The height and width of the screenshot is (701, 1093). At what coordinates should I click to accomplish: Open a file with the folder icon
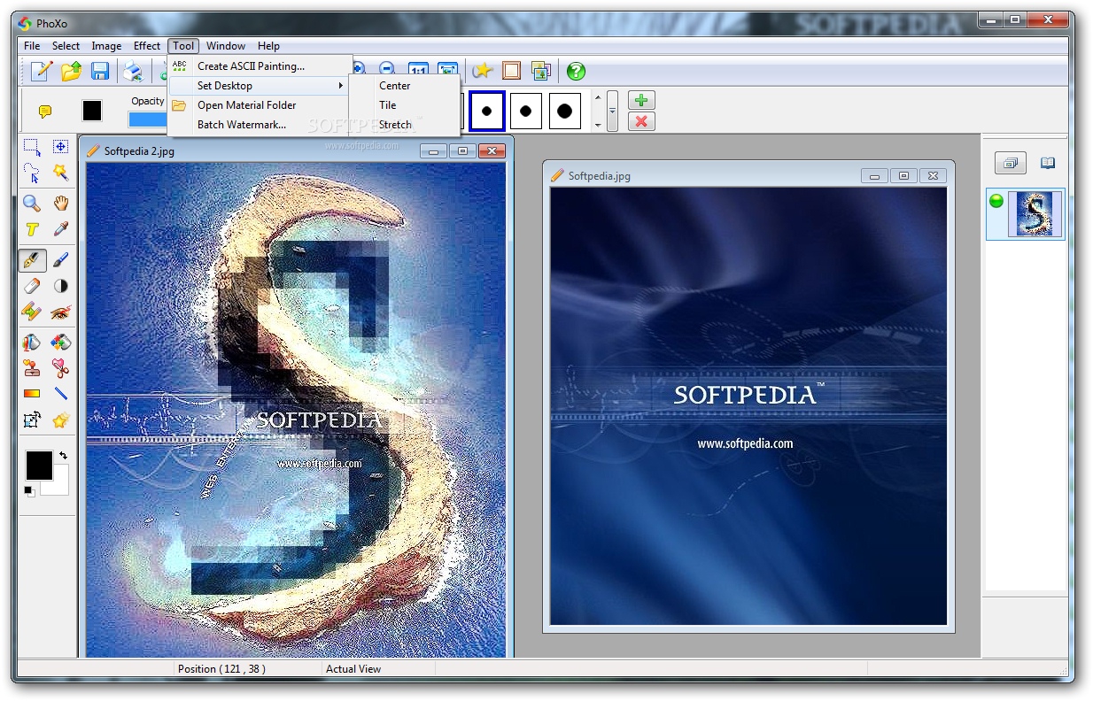click(x=71, y=71)
